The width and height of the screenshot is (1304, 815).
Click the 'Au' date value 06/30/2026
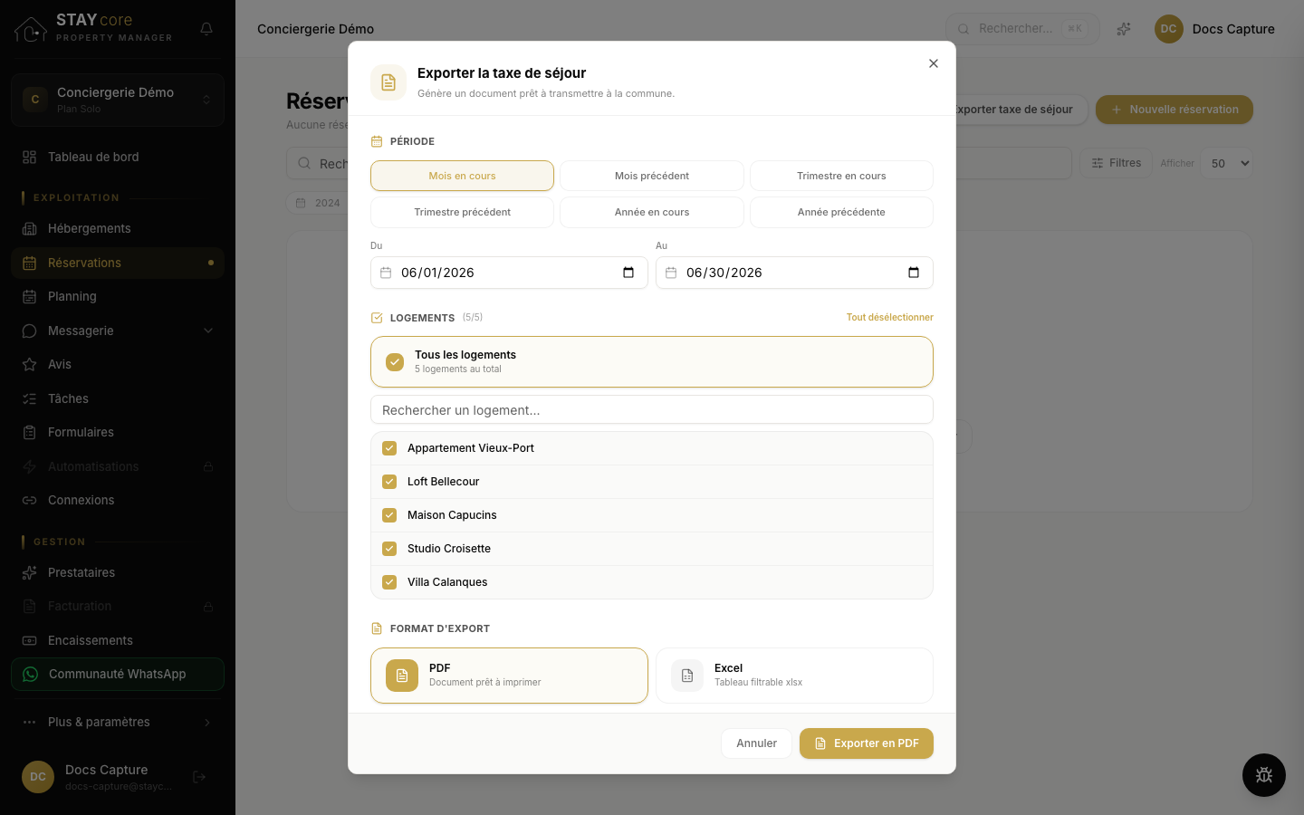pyautogui.click(x=724, y=273)
